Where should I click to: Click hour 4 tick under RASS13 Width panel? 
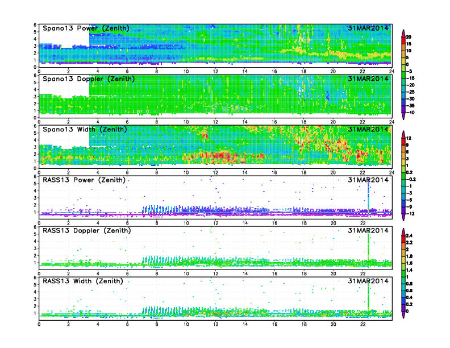pos(98,324)
